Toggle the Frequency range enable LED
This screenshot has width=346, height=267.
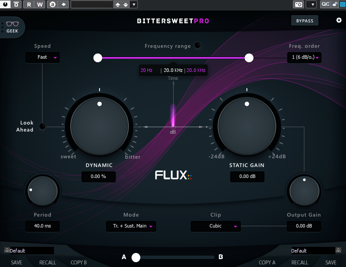coord(197,46)
